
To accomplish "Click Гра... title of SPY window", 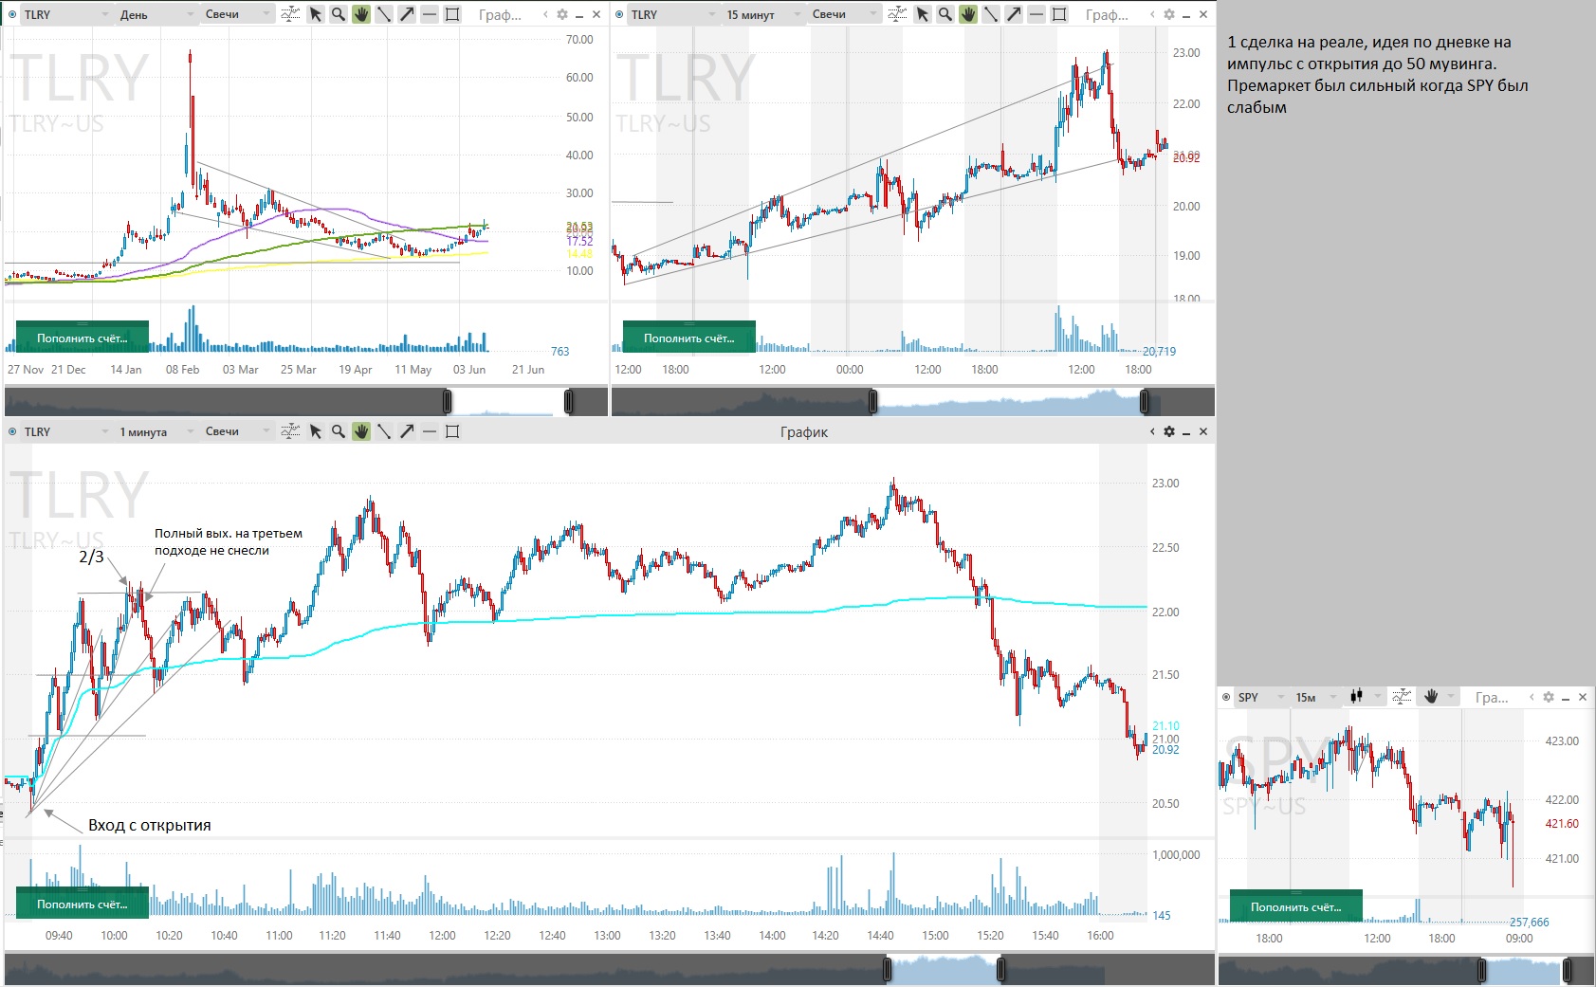I will pyautogui.click(x=1492, y=697).
